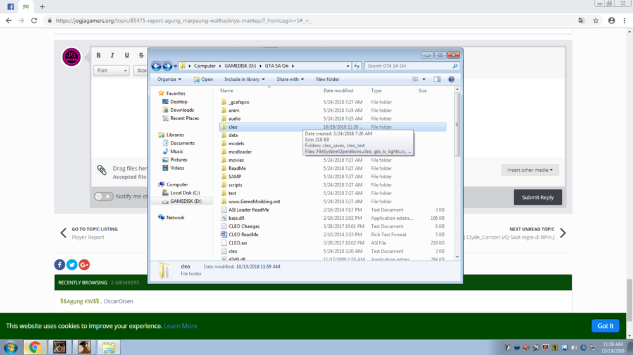The image size is (633, 355).
Task: Click the Windows Start orb
Action: (11, 347)
